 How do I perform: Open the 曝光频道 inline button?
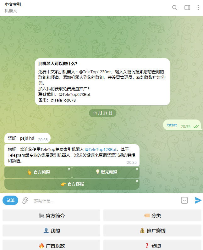pos(106,172)
